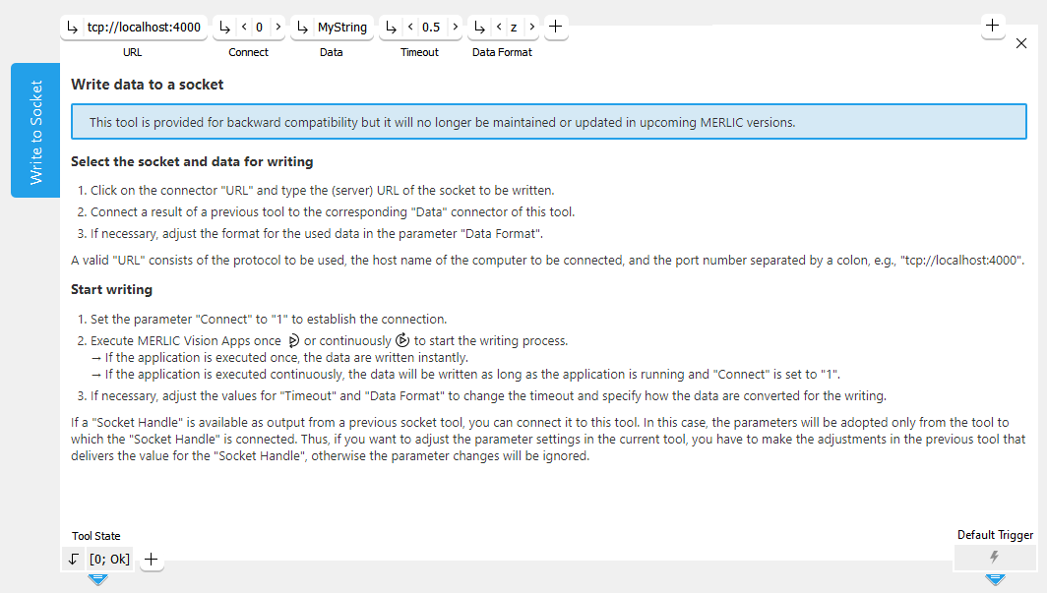This screenshot has width=1047, height=593.
Task: Select previous Data Format option
Action: click(x=499, y=28)
